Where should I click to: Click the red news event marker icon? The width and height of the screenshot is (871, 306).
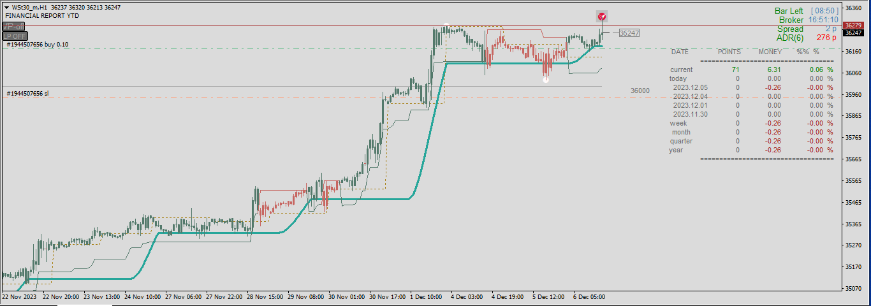pyautogui.click(x=602, y=16)
